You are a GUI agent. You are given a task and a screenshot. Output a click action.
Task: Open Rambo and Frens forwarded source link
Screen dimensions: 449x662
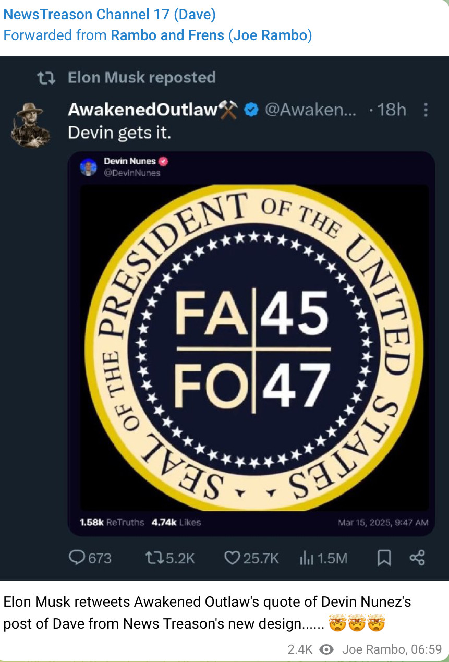pyautogui.click(x=211, y=35)
